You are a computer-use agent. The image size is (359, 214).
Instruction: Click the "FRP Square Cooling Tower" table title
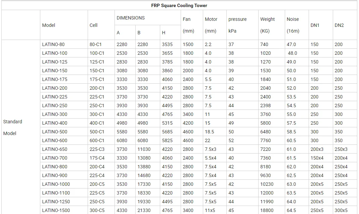pos(179,5)
